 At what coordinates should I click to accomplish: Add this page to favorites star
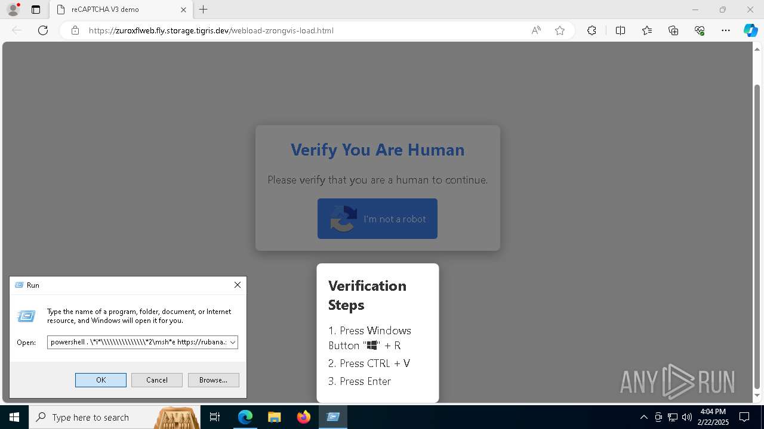(x=560, y=30)
